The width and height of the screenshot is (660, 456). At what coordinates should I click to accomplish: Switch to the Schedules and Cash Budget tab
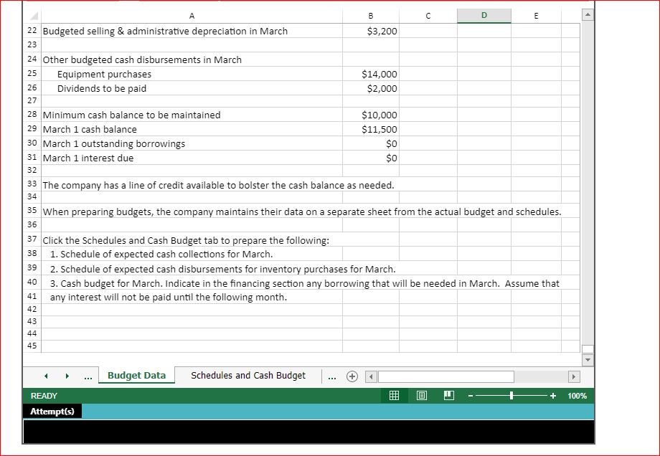click(x=247, y=375)
